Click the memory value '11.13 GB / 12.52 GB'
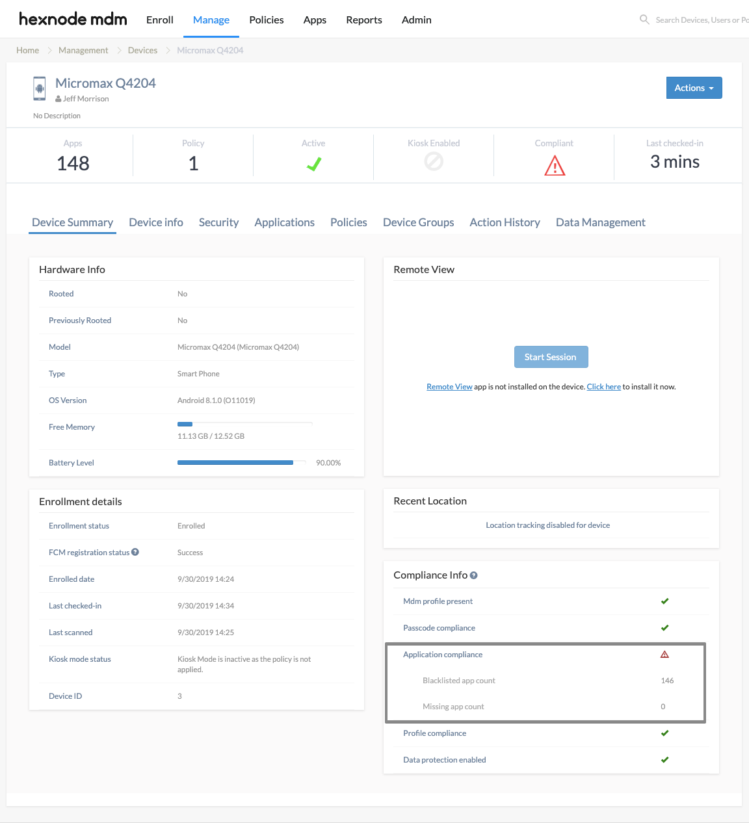This screenshot has width=749, height=823. pos(211,436)
